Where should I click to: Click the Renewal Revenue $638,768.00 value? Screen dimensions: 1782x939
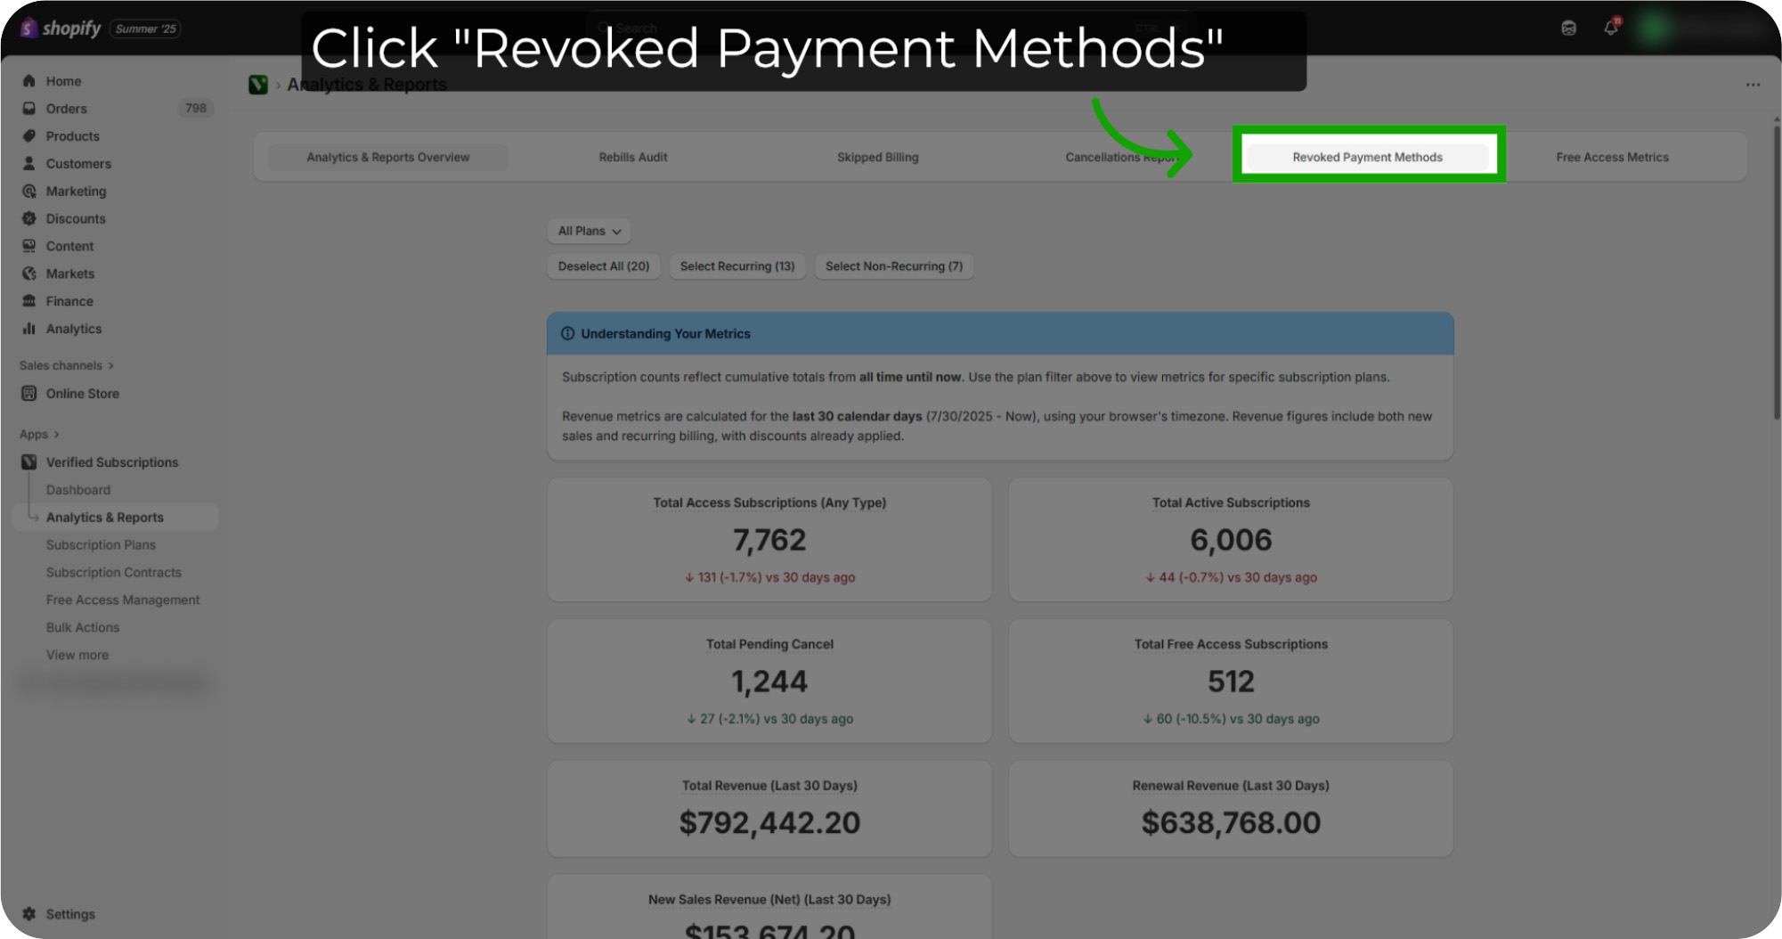click(x=1231, y=822)
